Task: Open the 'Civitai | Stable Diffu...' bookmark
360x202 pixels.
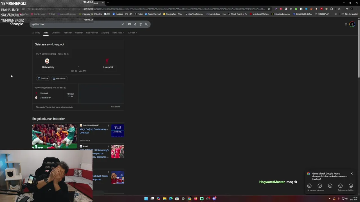Action: coord(302,14)
